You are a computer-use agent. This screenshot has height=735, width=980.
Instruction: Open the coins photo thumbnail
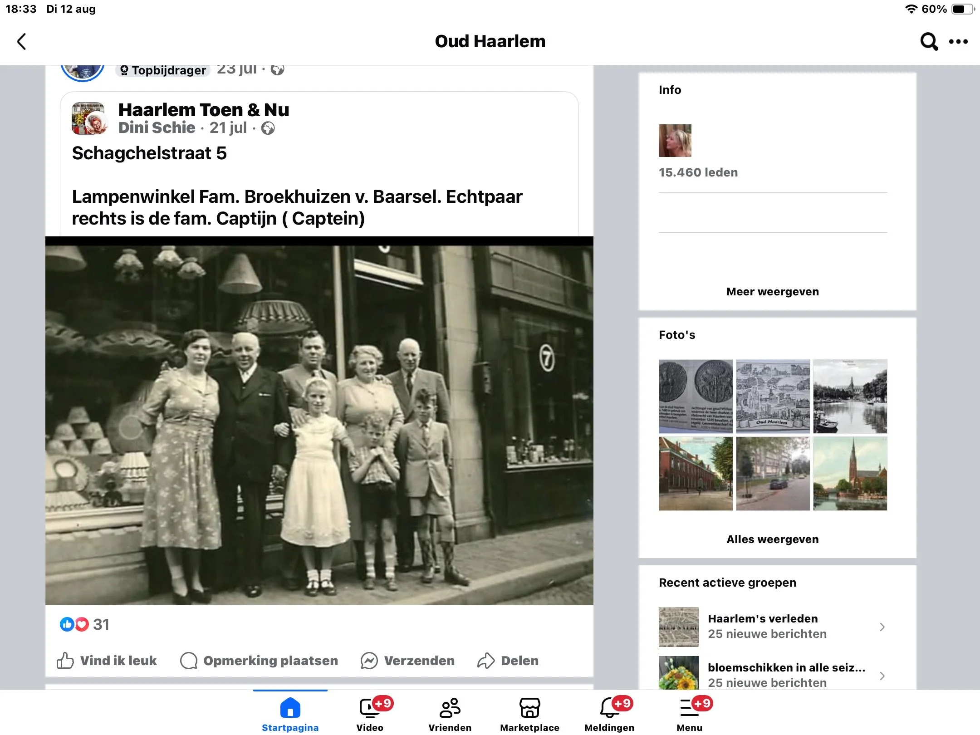pyautogui.click(x=696, y=396)
